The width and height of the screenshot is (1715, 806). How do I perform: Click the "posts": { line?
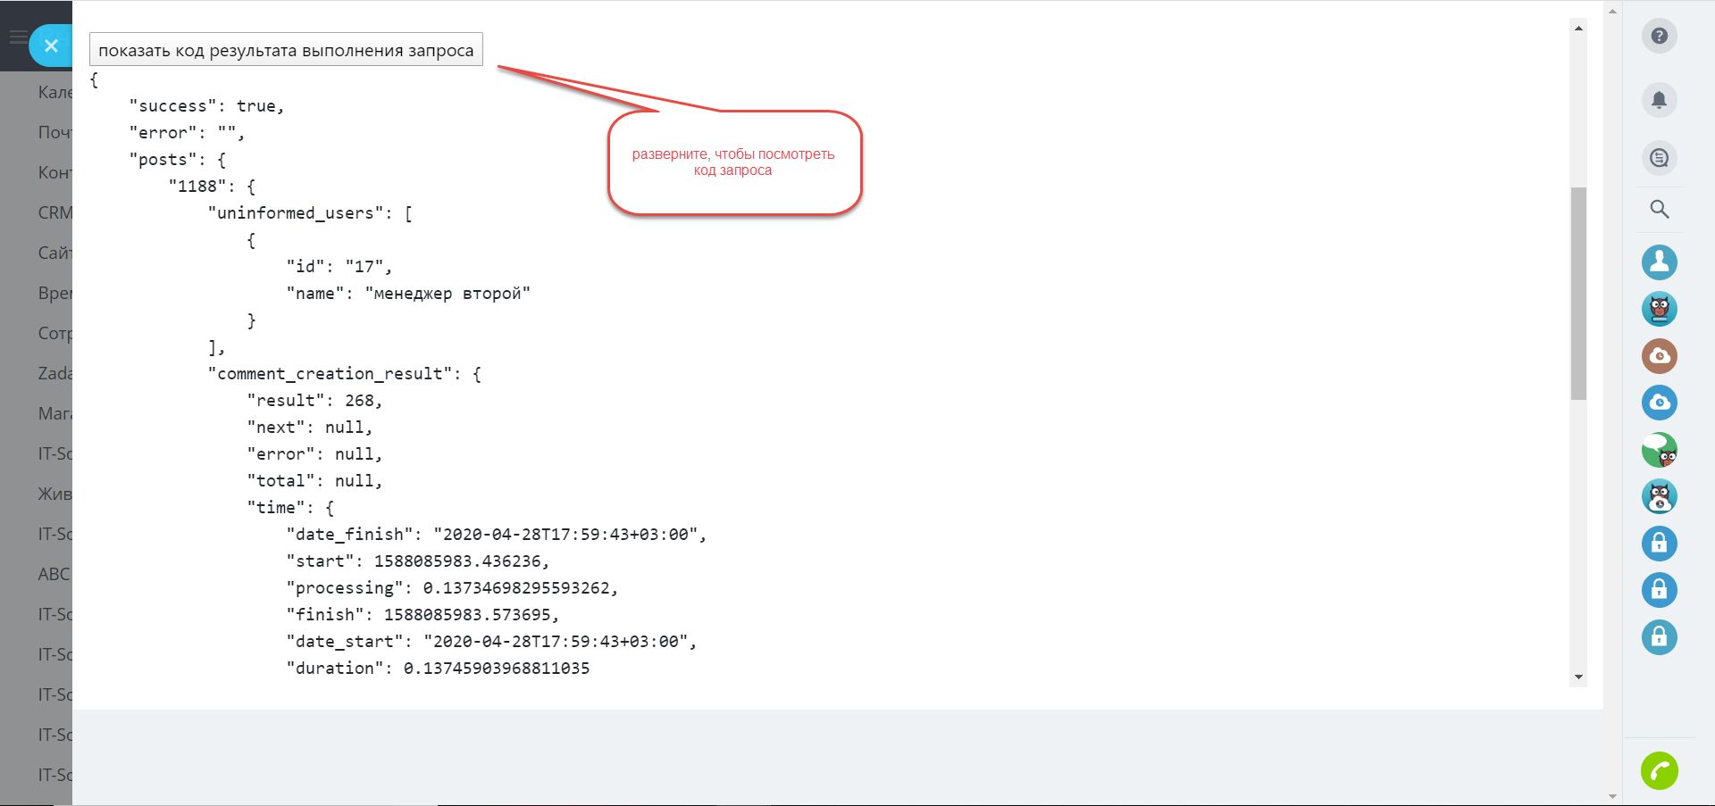pos(178,160)
